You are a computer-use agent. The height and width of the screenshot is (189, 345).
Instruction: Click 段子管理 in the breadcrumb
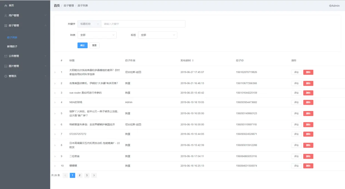click(69, 6)
